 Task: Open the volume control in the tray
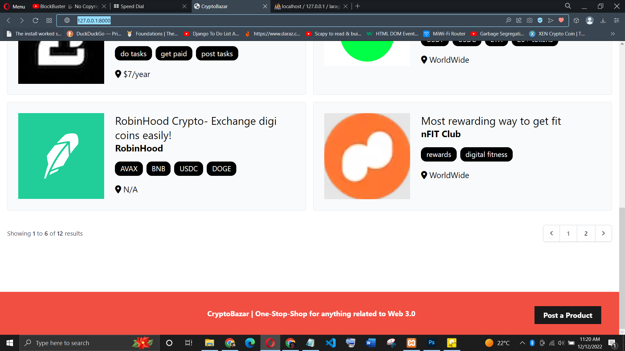tap(561, 343)
